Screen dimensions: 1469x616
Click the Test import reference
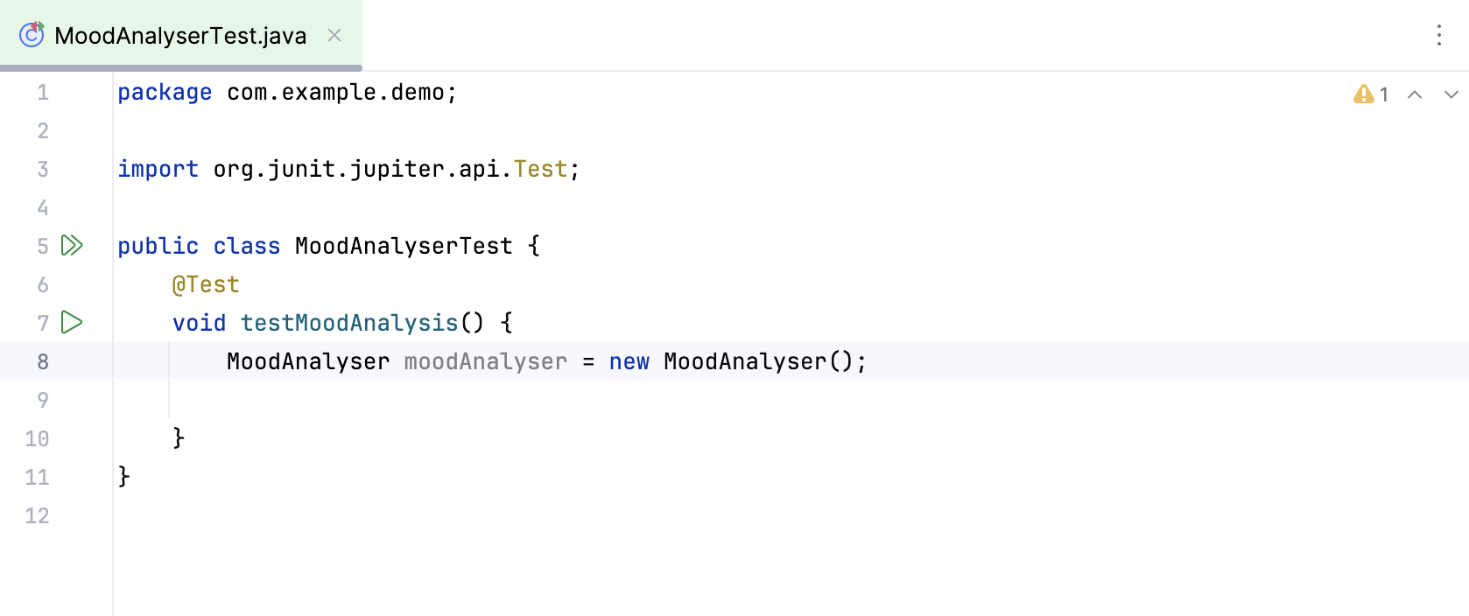(540, 169)
